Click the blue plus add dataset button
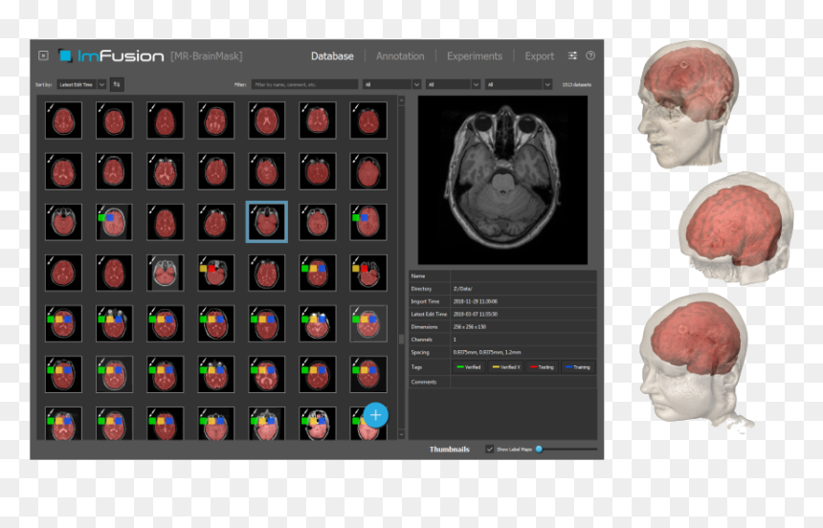Screen dimensions: 823x528 click(375, 415)
